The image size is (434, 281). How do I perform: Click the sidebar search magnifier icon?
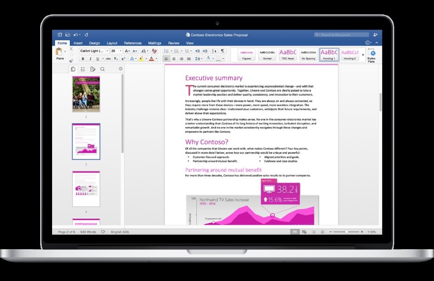102,69
